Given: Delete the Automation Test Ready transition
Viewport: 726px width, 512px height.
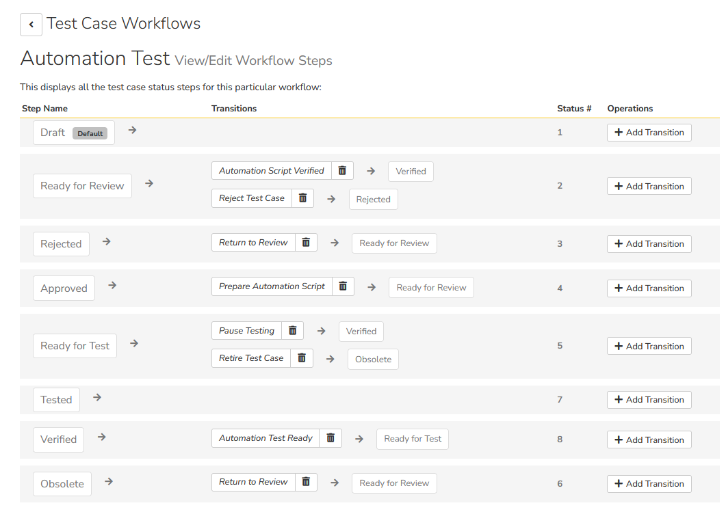Looking at the screenshot, I should (x=330, y=438).
